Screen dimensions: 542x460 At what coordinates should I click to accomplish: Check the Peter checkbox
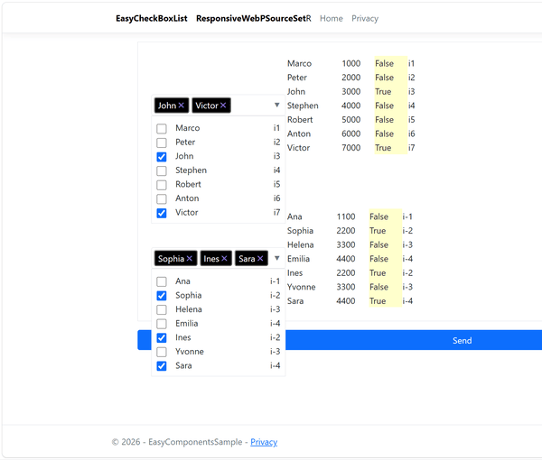point(162,143)
